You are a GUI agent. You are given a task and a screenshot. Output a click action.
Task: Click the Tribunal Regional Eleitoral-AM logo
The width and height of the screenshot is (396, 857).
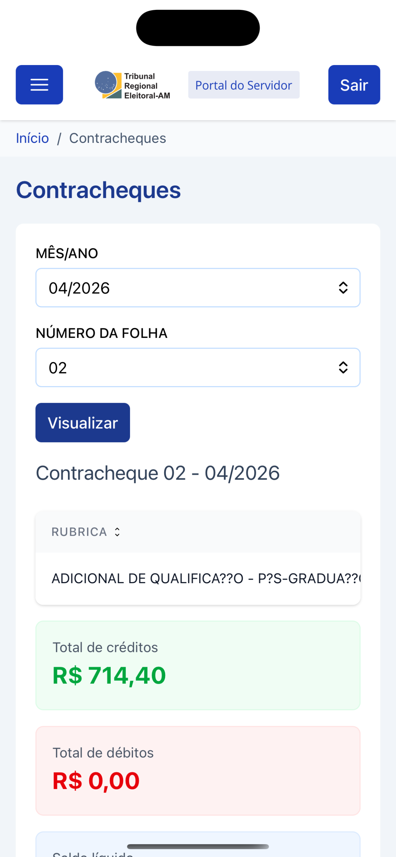pyautogui.click(x=132, y=86)
